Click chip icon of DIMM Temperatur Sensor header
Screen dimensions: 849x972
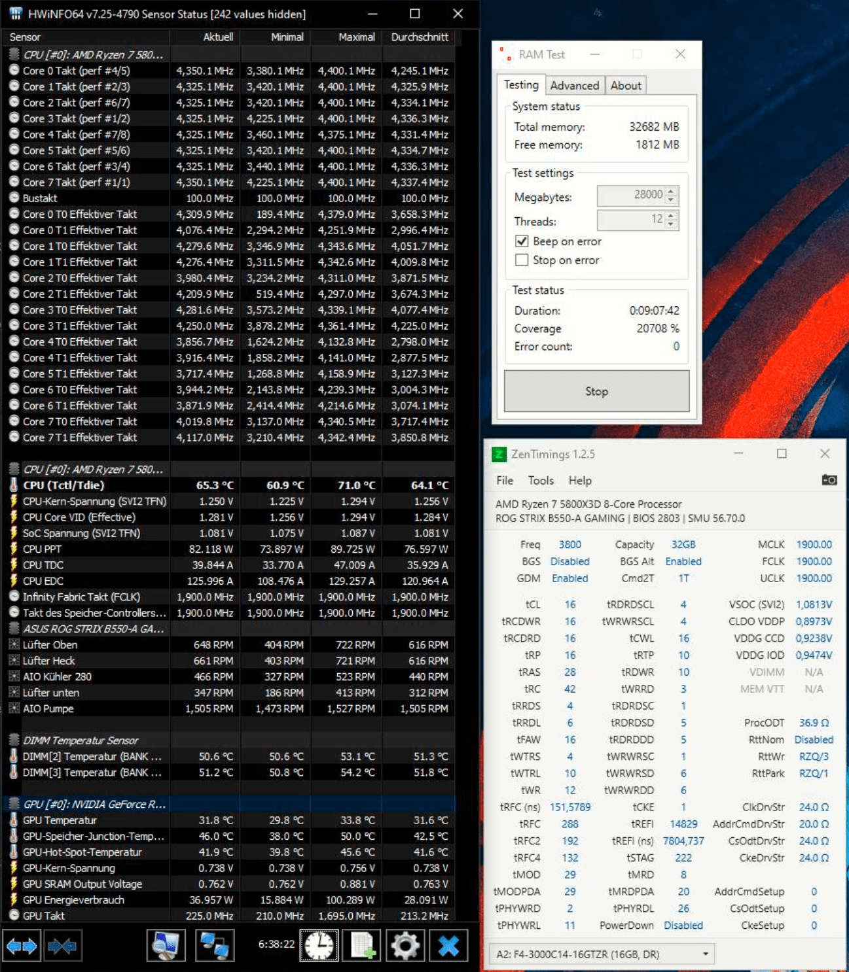pyautogui.click(x=14, y=740)
